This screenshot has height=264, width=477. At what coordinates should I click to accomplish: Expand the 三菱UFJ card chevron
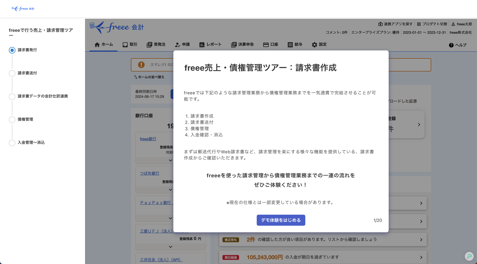170,247
